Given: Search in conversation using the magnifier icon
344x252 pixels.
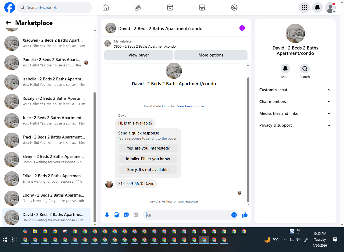Looking at the screenshot, I should (x=305, y=69).
